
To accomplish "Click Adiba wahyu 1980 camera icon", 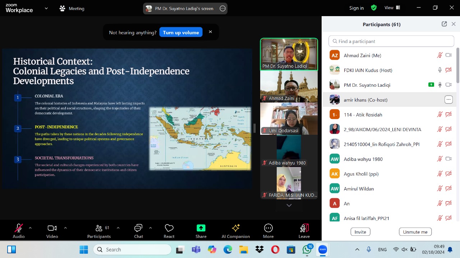I will (448, 159).
